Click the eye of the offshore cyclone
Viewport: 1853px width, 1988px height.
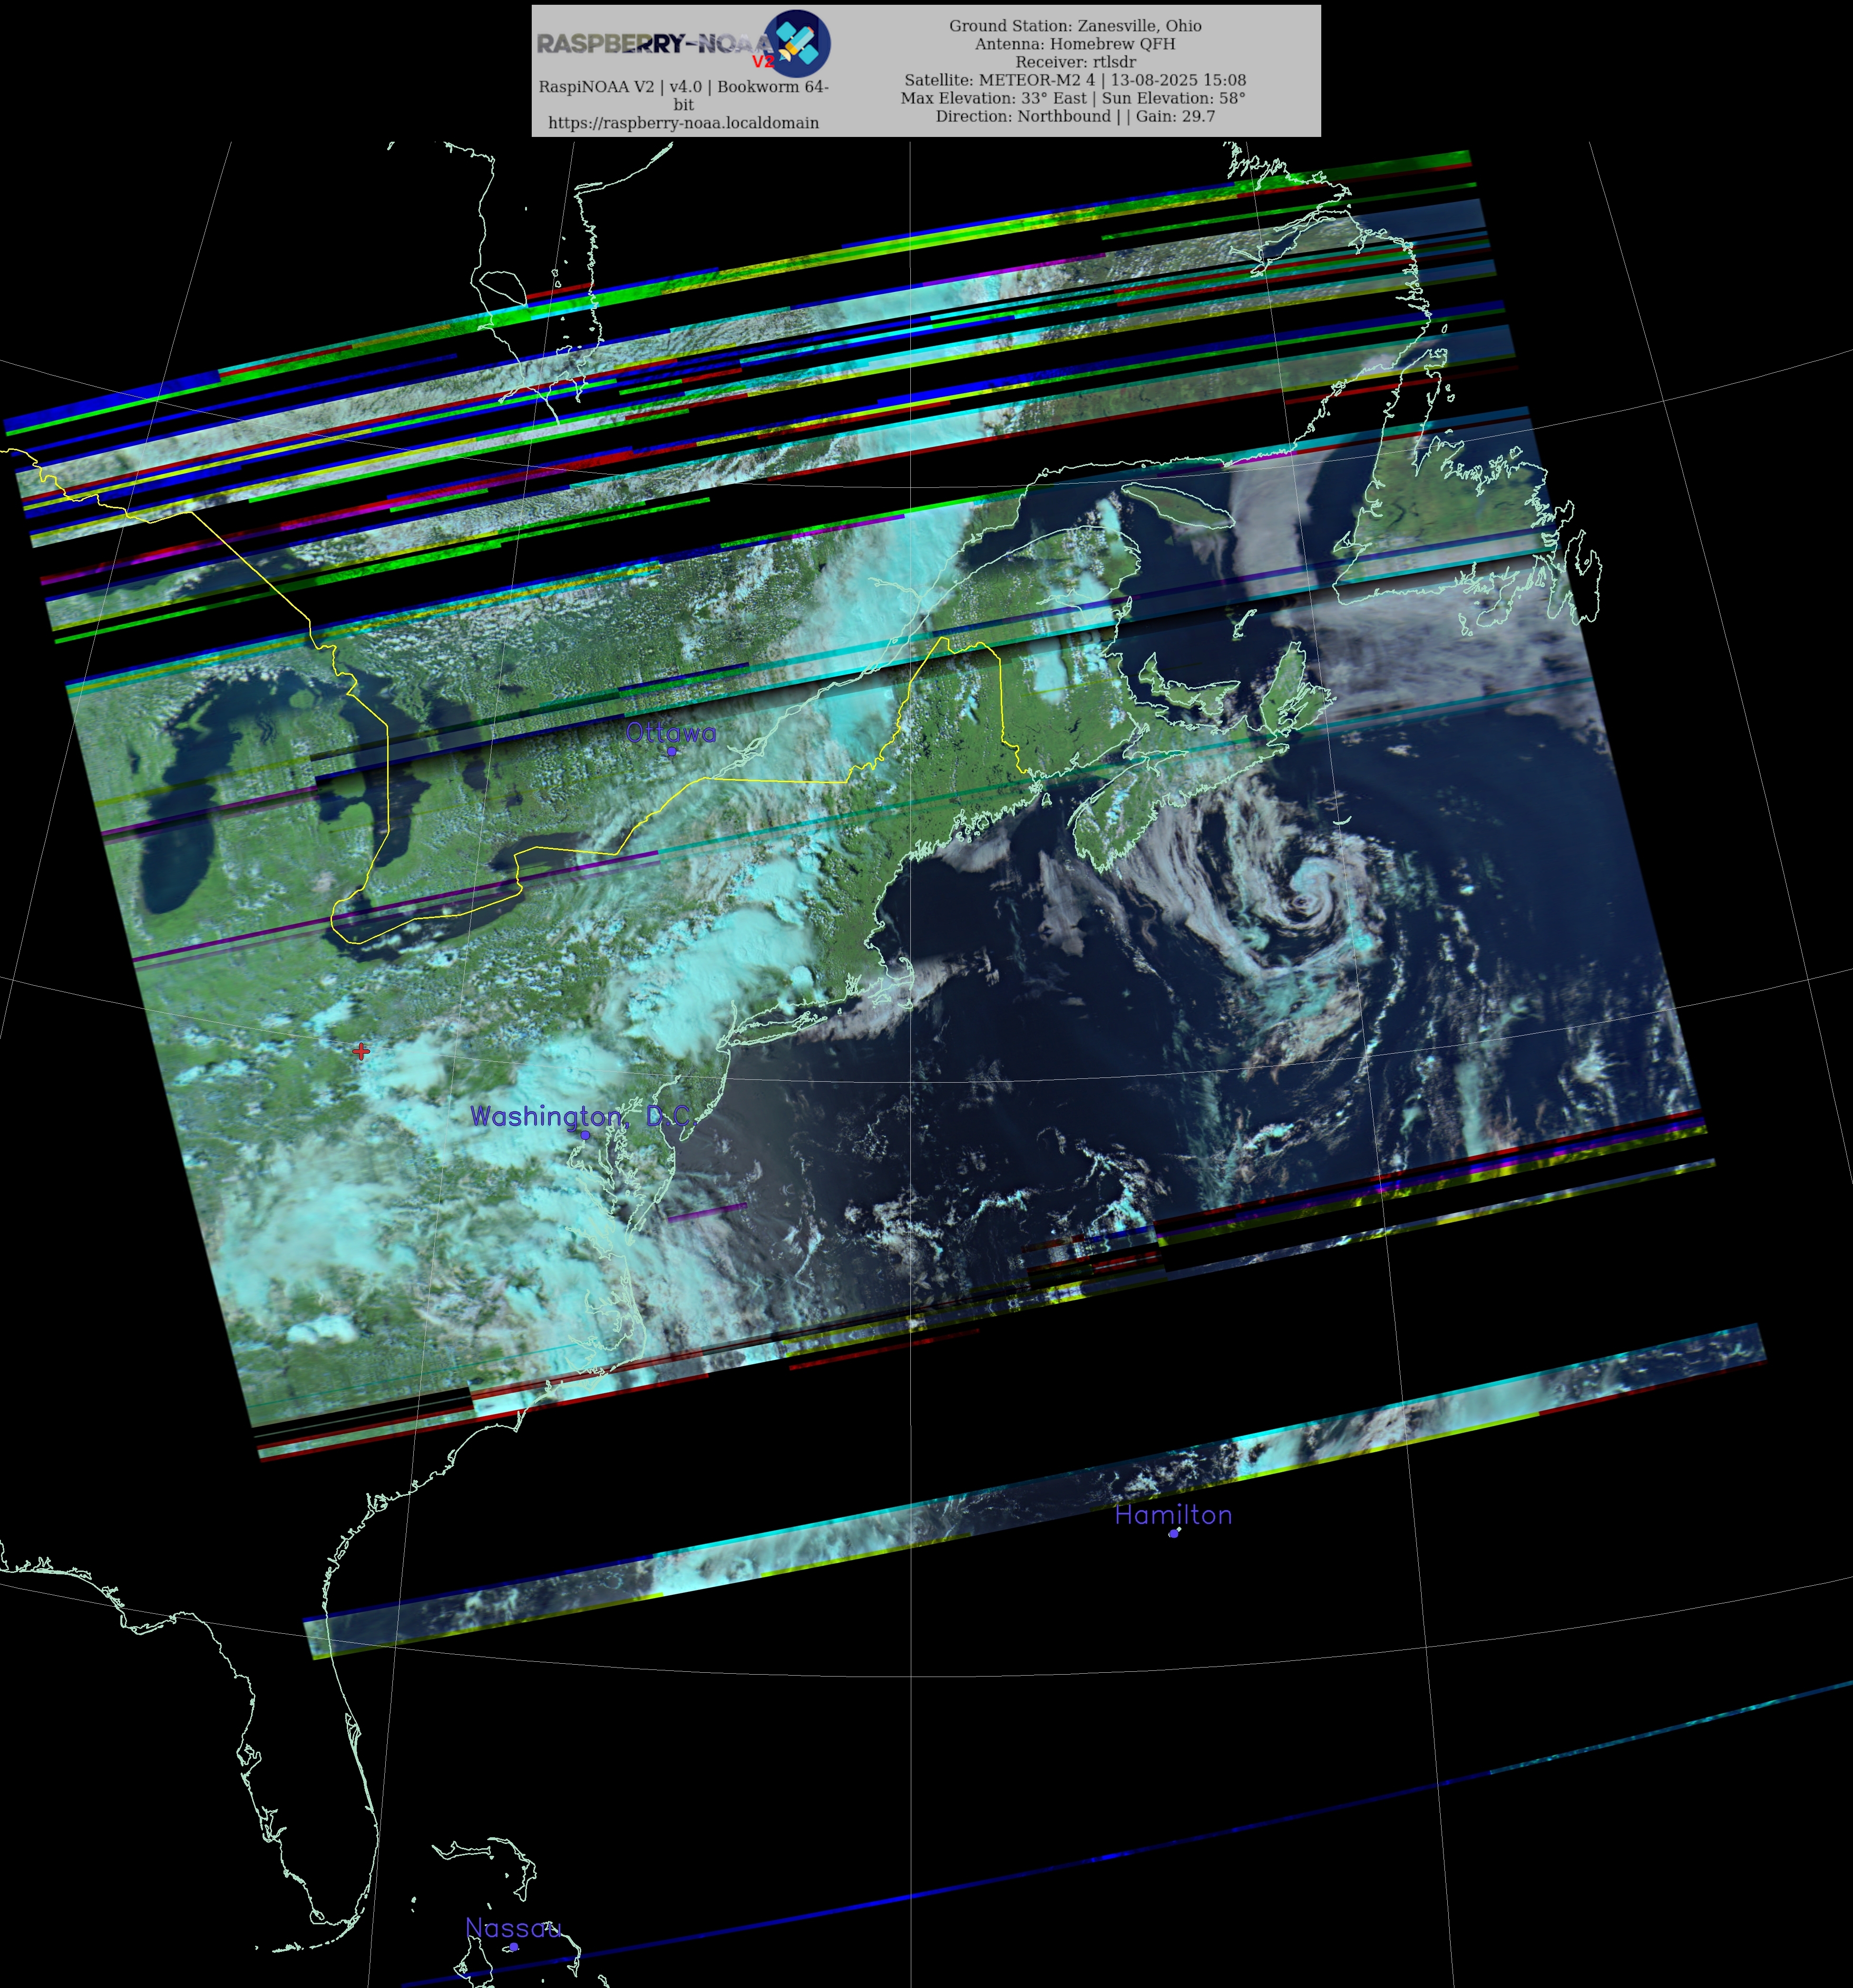coord(1302,903)
